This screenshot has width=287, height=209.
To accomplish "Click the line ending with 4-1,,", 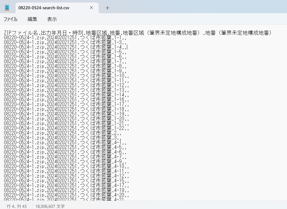I will [65, 142].
